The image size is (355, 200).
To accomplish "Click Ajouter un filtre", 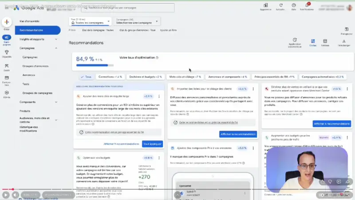I will [x=168, y=30].
